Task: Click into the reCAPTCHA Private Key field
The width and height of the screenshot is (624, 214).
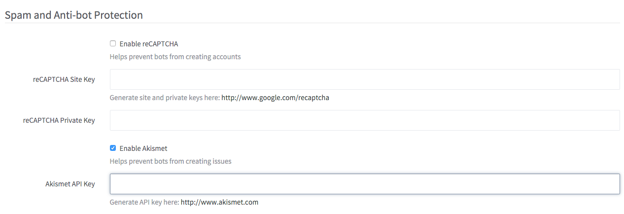Action: coord(364,120)
